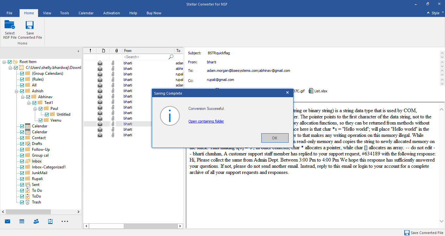This screenshot has height=236, width=445.
Task: Click the attachment paperclip column header
Action: [x=117, y=51]
